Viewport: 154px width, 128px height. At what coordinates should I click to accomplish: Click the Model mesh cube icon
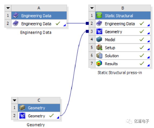pos(99,40)
